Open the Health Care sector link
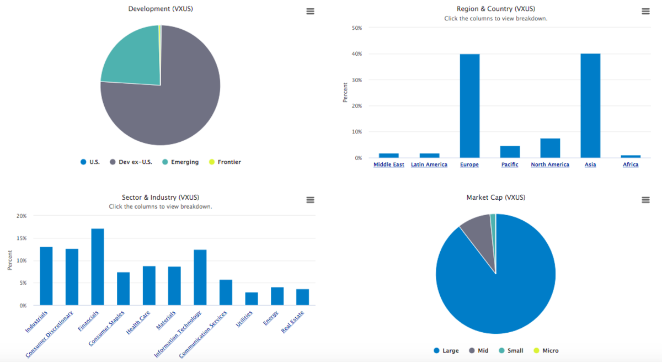 (x=138, y=322)
